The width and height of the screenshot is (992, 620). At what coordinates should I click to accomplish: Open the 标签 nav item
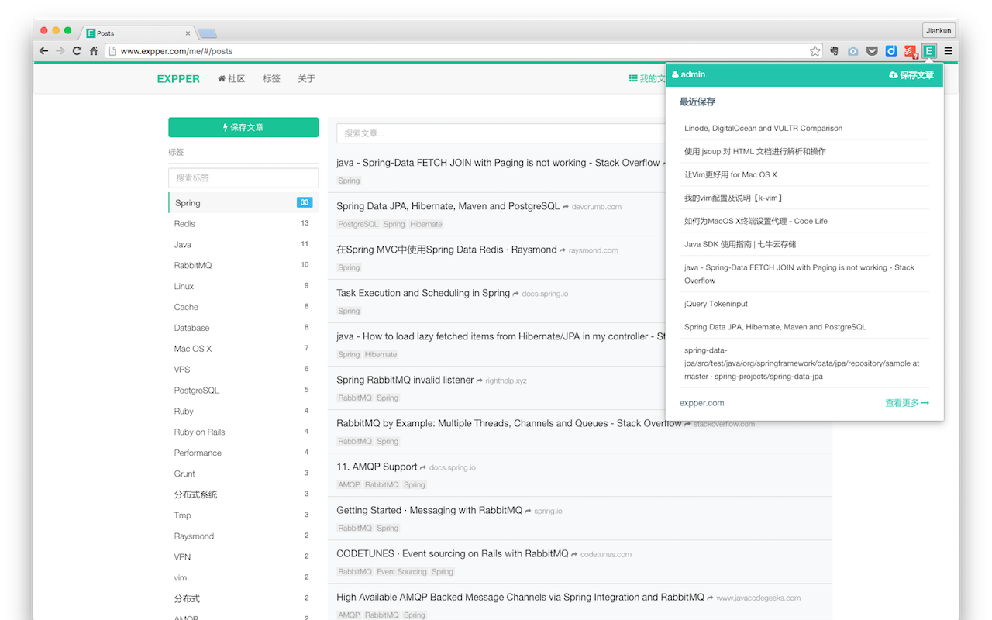click(271, 78)
